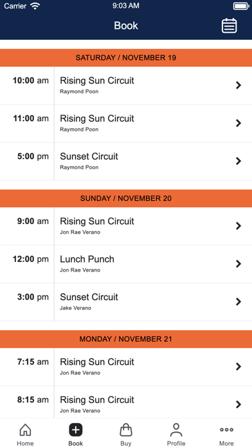Viewport: 252px width, 448px height.
Task: Tap the Saturday / November 19 header
Action: point(126,58)
